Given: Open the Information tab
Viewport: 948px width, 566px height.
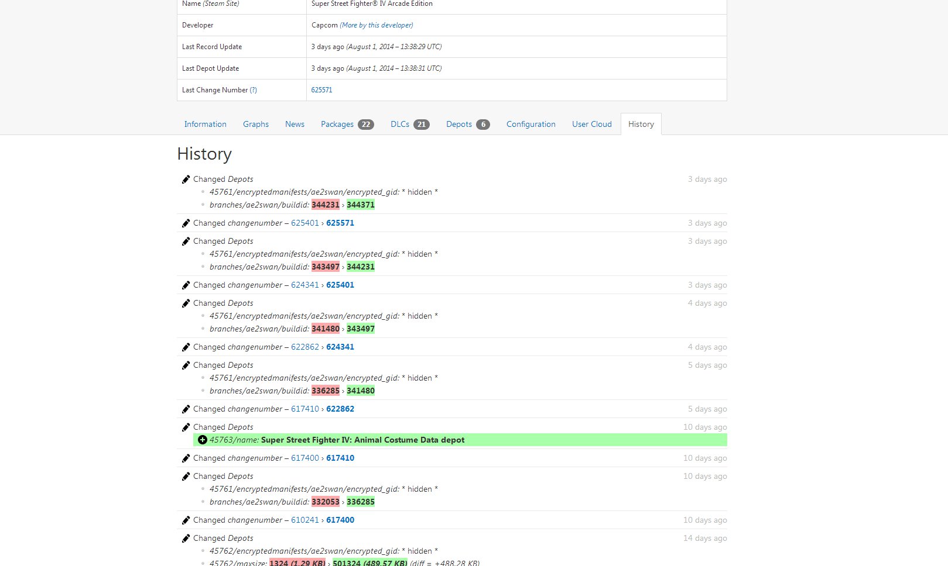Looking at the screenshot, I should point(205,125).
